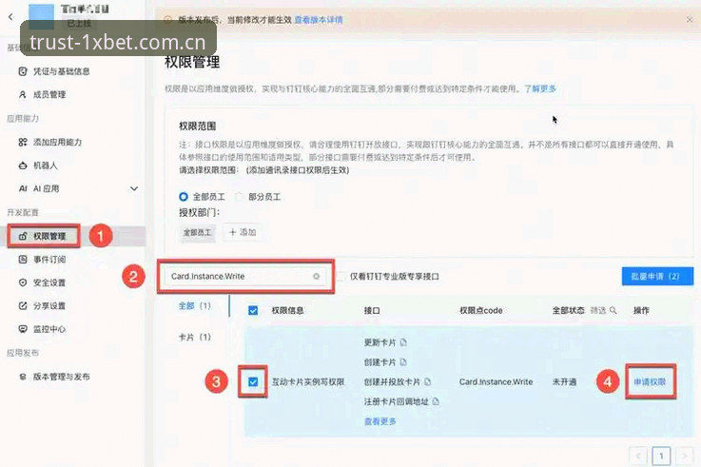Toggle the 仅看钉钉专业版专享接口 checkbox
Screen dimensions: 701x467
click(x=341, y=277)
